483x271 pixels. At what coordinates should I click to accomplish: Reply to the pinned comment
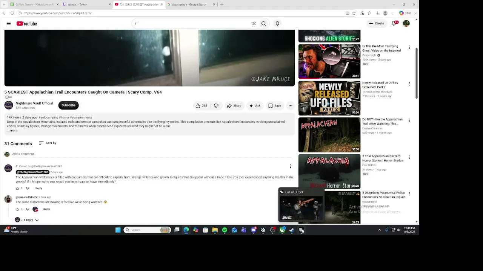pyautogui.click(x=38, y=188)
